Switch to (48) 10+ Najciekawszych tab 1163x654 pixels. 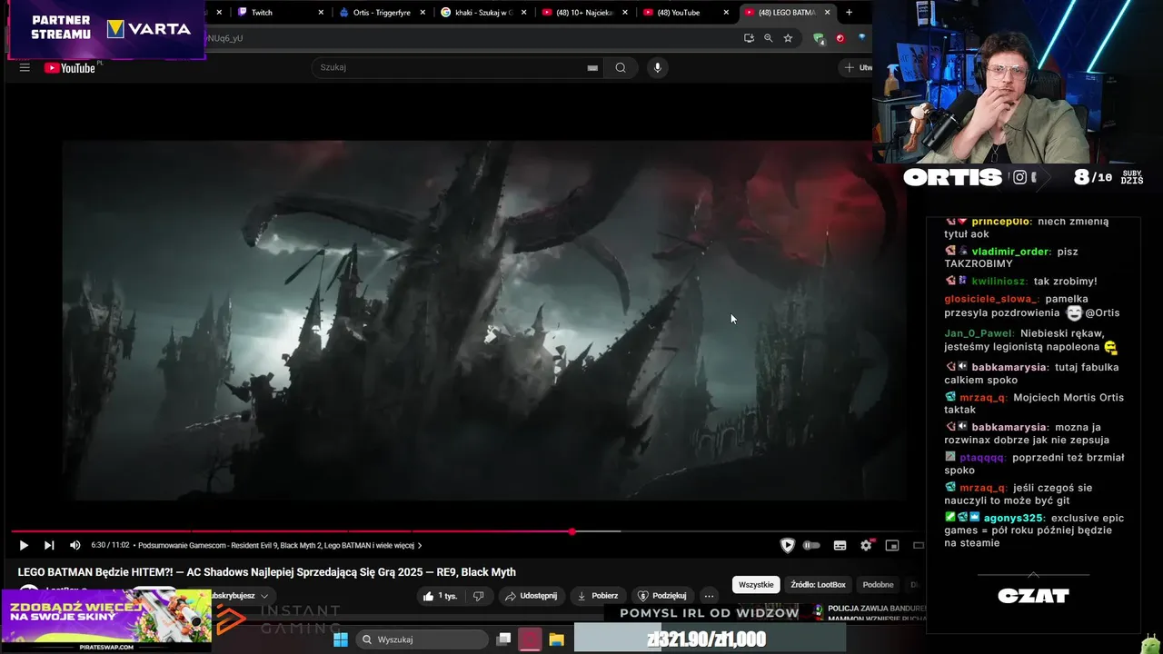[x=584, y=13]
